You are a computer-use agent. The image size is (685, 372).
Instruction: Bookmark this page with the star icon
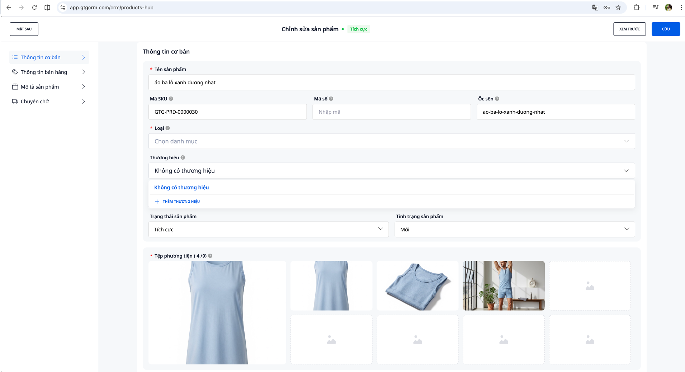618,8
